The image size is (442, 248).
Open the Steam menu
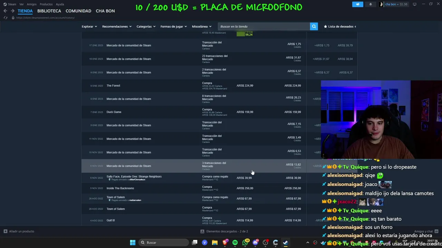coord(12,4)
